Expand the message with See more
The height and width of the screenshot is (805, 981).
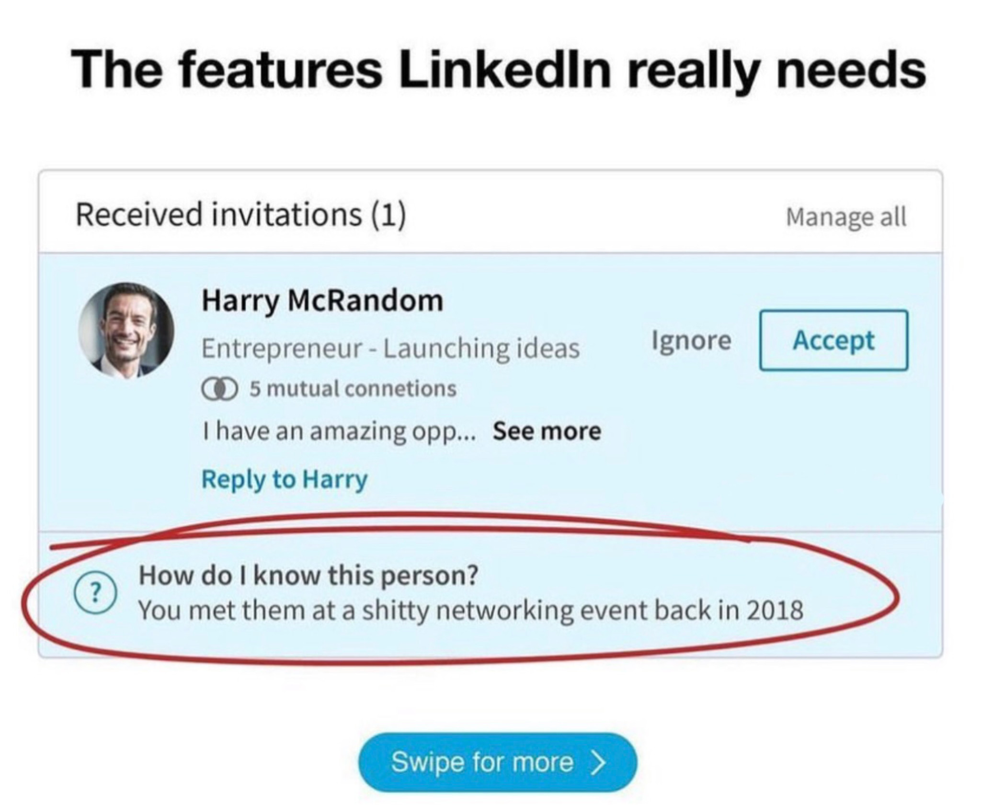coord(547,431)
